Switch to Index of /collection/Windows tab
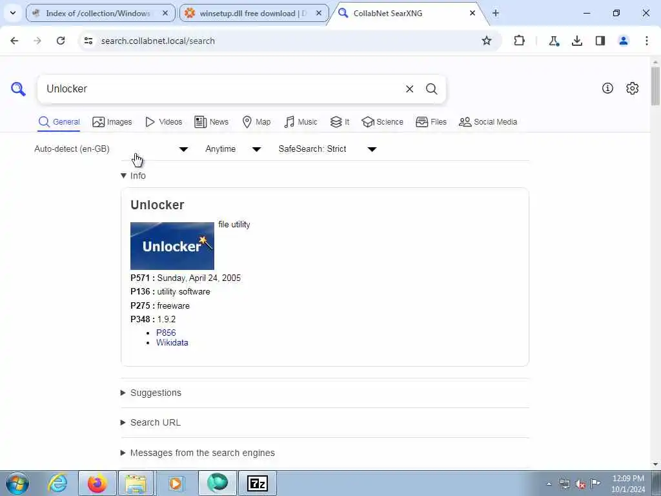Viewport: 661px width, 496px height. coord(100,13)
